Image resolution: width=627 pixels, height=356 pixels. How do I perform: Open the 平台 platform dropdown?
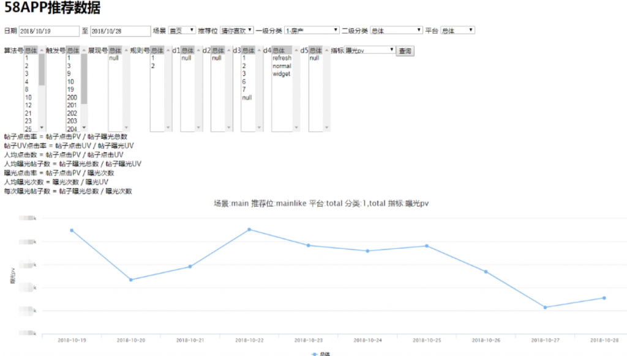(x=457, y=30)
